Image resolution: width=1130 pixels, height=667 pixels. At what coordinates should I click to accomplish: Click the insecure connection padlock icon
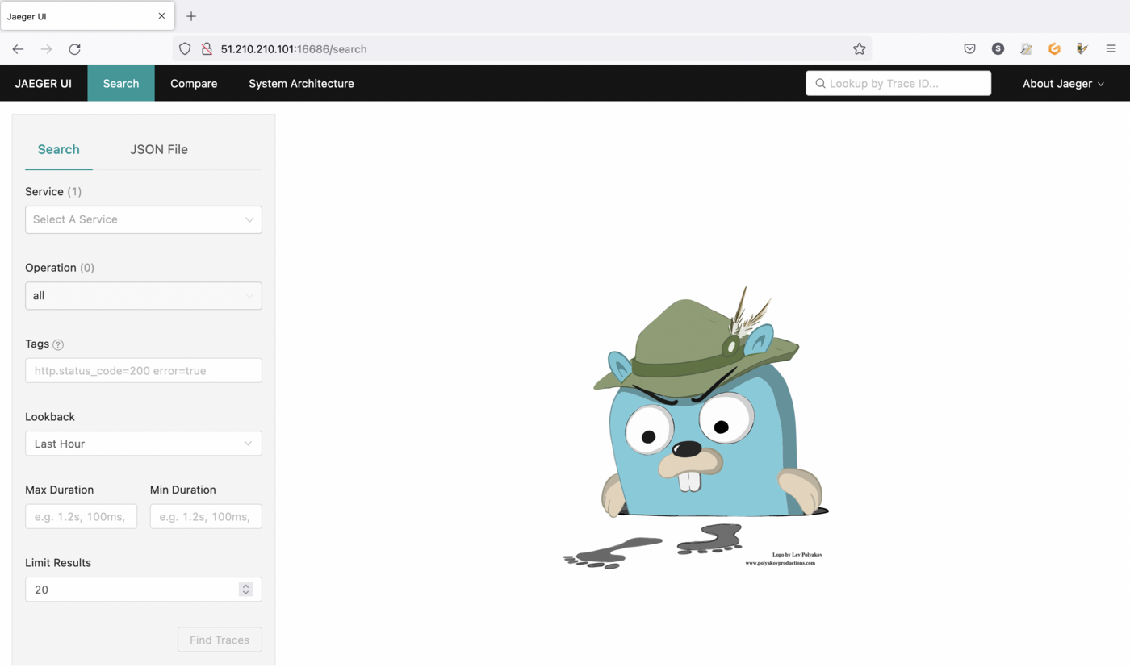point(206,49)
